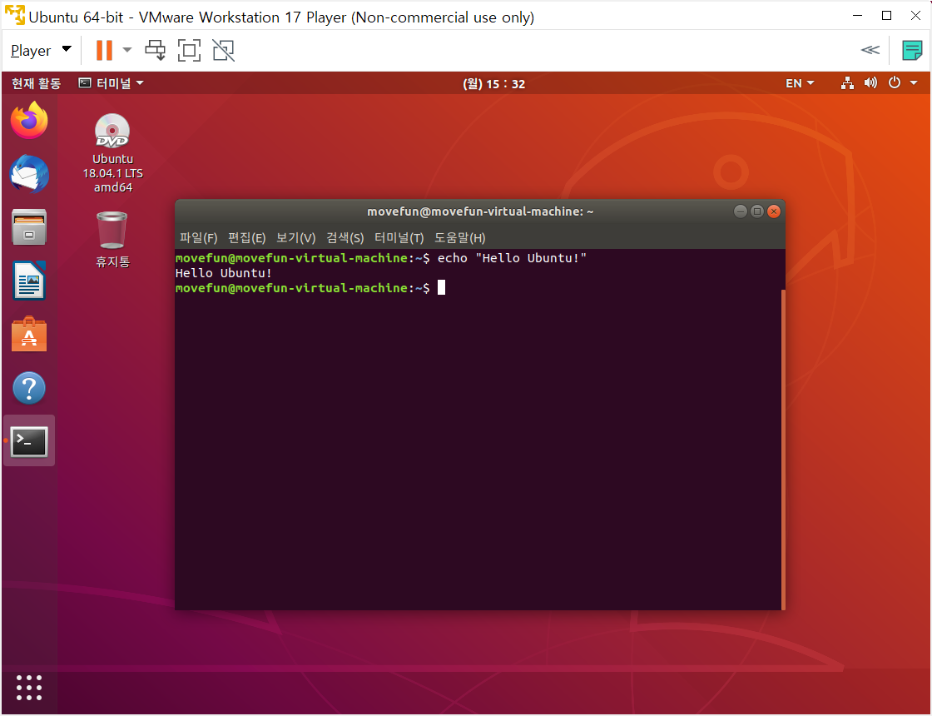Open the terminal 터미널(T) menu
932x716 pixels.
point(399,238)
